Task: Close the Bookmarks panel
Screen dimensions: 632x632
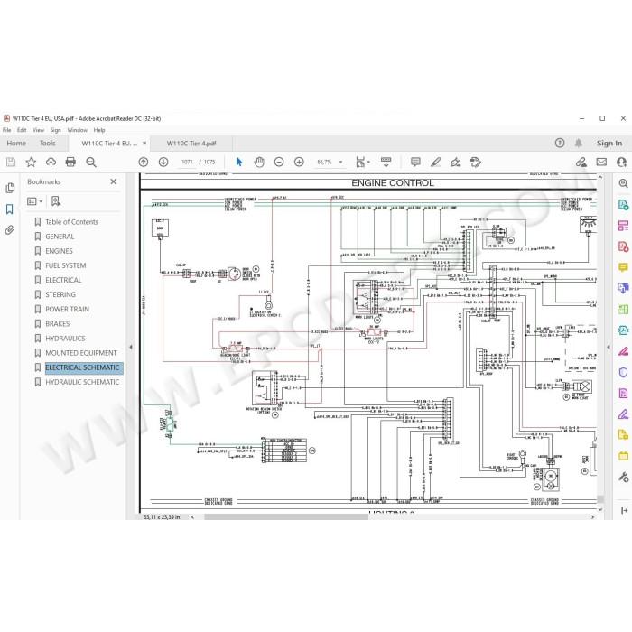Action: click(x=113, y=181)
